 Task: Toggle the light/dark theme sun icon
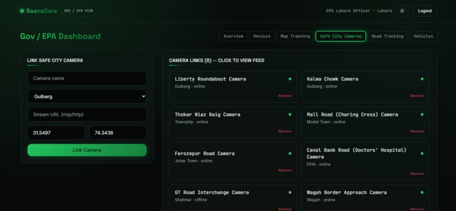click(x=402, y=11)
